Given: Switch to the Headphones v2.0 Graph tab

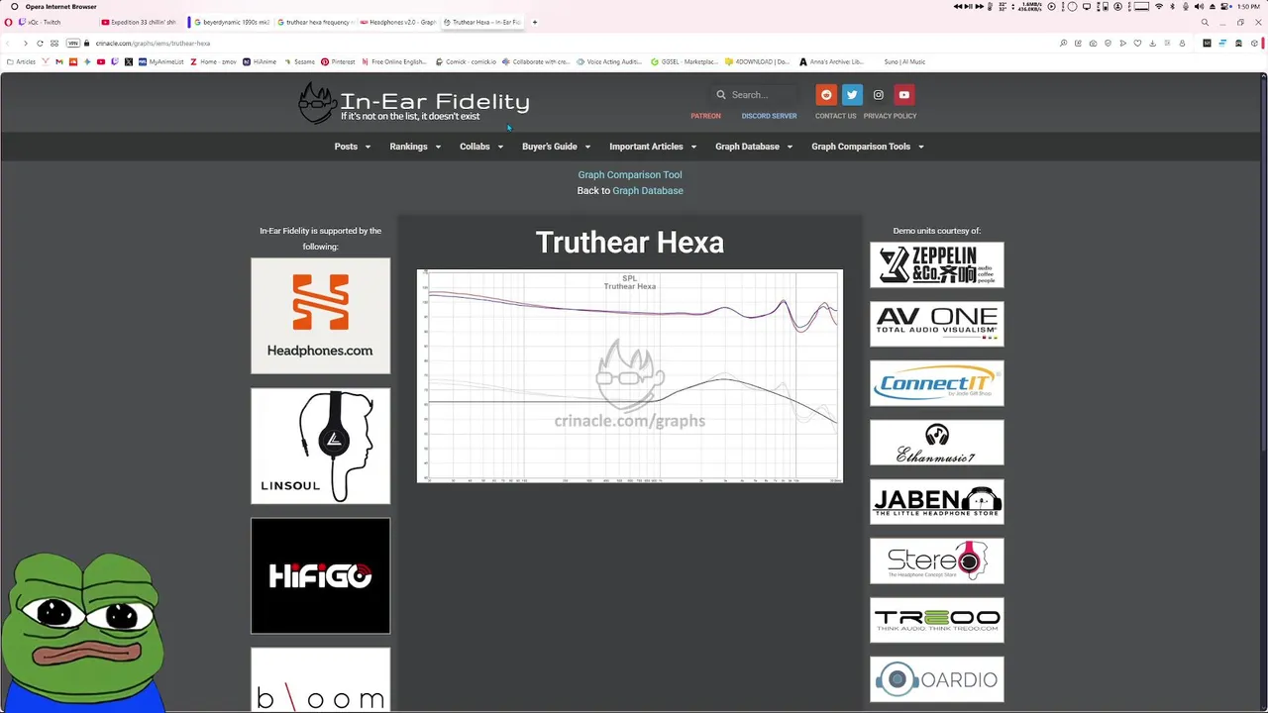Looking at the screenshot, I should point(398,22).
